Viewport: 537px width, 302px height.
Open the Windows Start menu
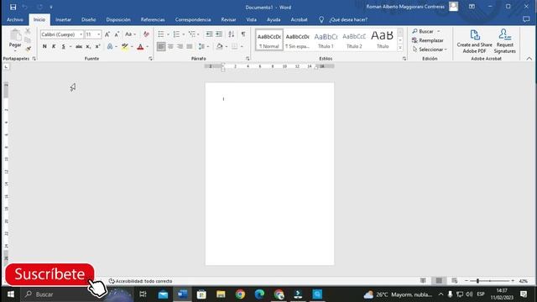click(11, 294)
